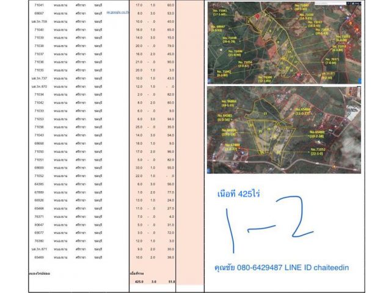Select deed number cell 71041
Image resolution: width=391 pixels, height=293 pixels.
point(39,5)
